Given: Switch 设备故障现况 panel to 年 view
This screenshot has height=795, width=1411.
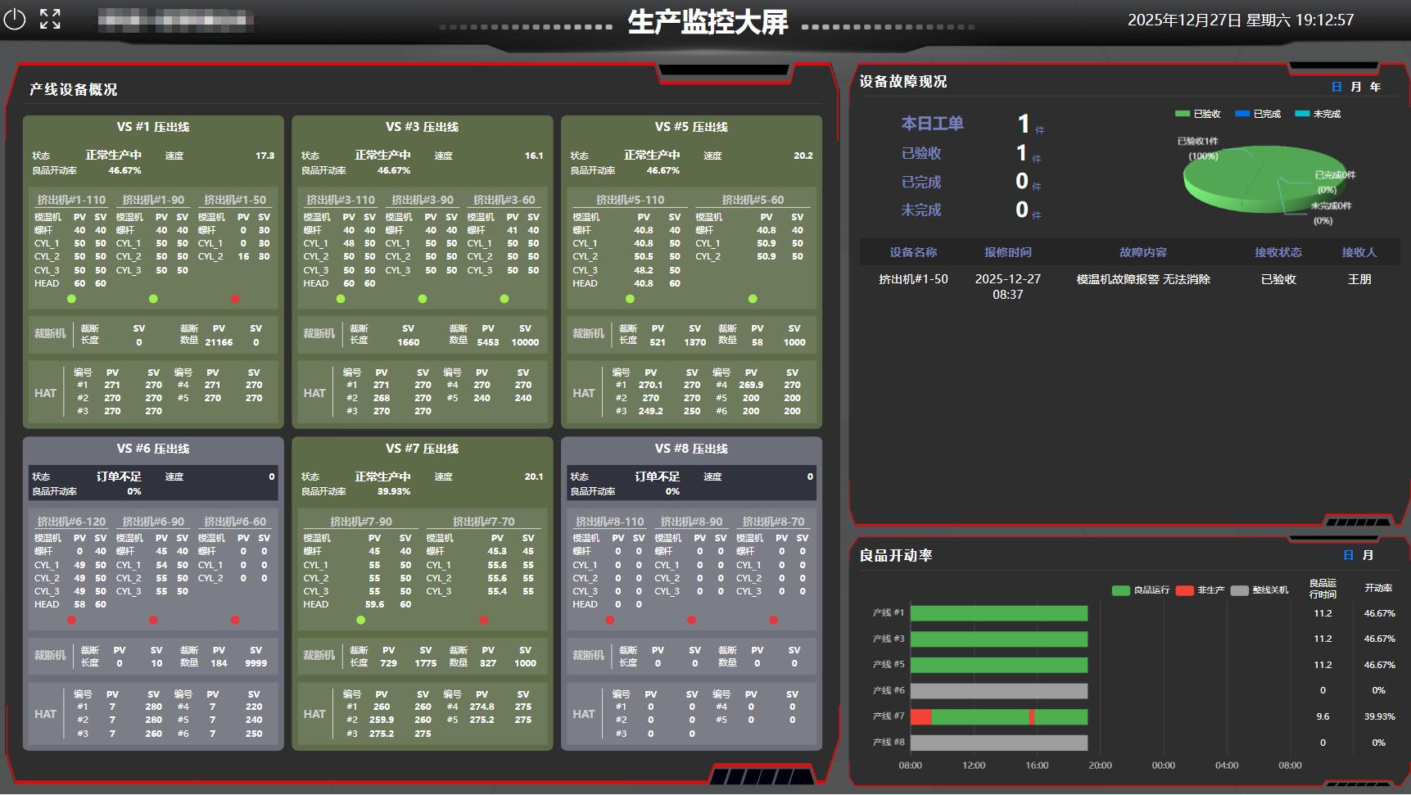Looking at the screenshot, I should [1375, 87].
